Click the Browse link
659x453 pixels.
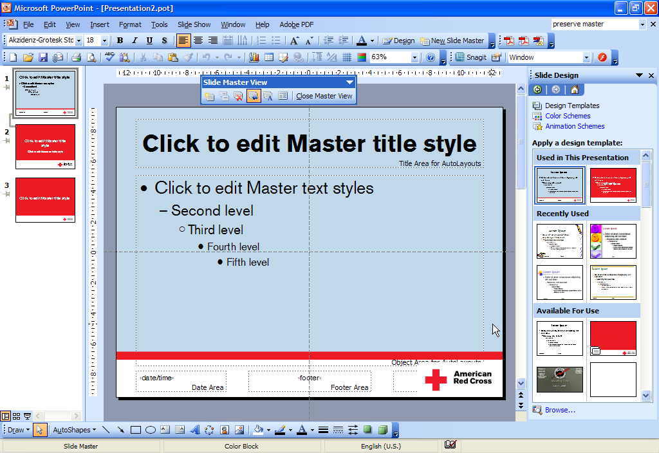(x=560, y=410)
